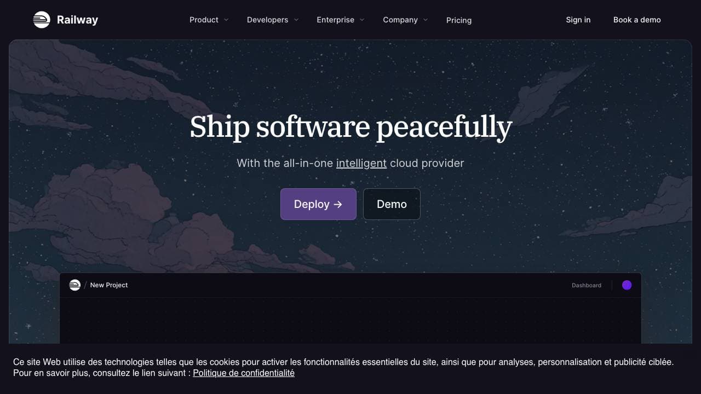Image resolution: width=701 pixels, height=394 pixels.
Task: Click the Dashboard link in project preview
Action: pos(587,285)
